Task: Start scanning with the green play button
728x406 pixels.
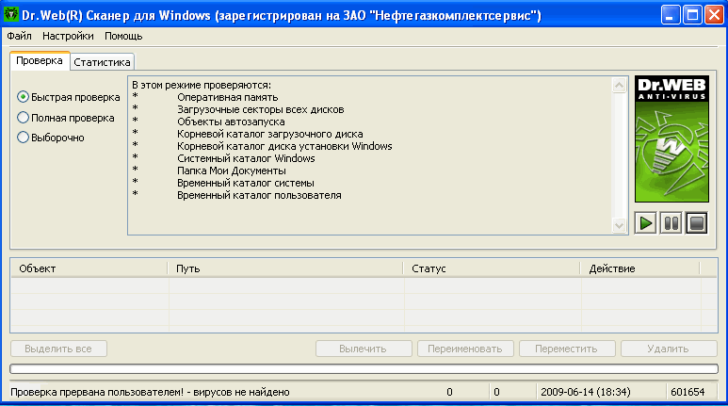Action: pyautogui.click(x=645, y=223)
